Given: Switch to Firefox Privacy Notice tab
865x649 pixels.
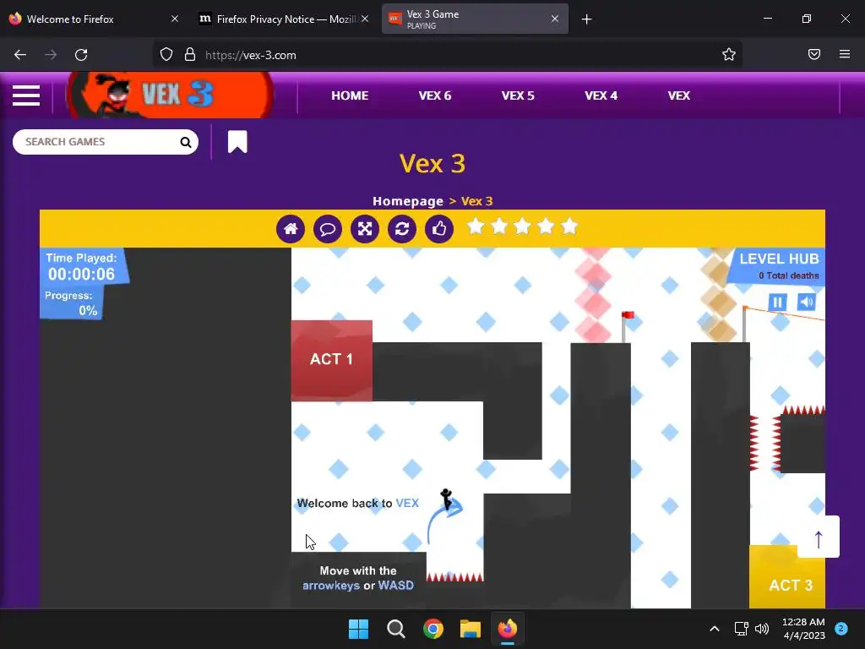Looking at the screenshot, I should (x=282, y=19).
